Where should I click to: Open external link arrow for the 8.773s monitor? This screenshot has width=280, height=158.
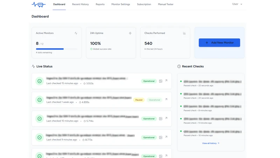click(x=166, y=137)
